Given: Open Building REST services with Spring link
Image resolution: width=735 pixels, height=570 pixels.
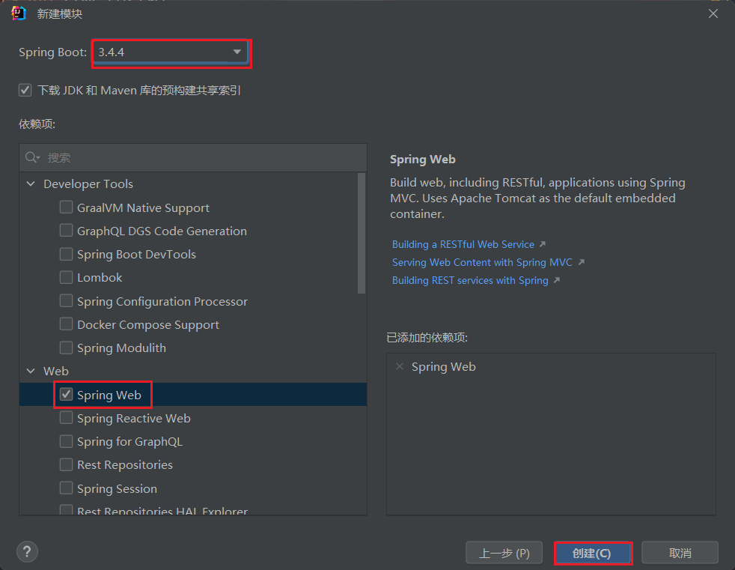Looking at the screenshot, I should click(470, 280).
